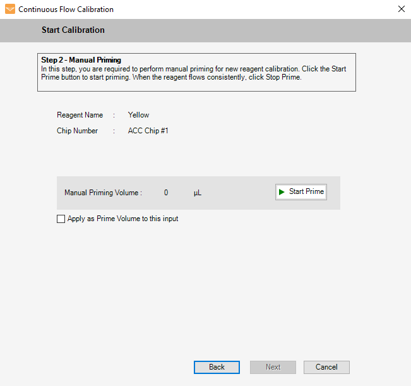Screen dimensions: 411x386
Task: Click the Manual Priming Volume label
Action: [103, 193]
